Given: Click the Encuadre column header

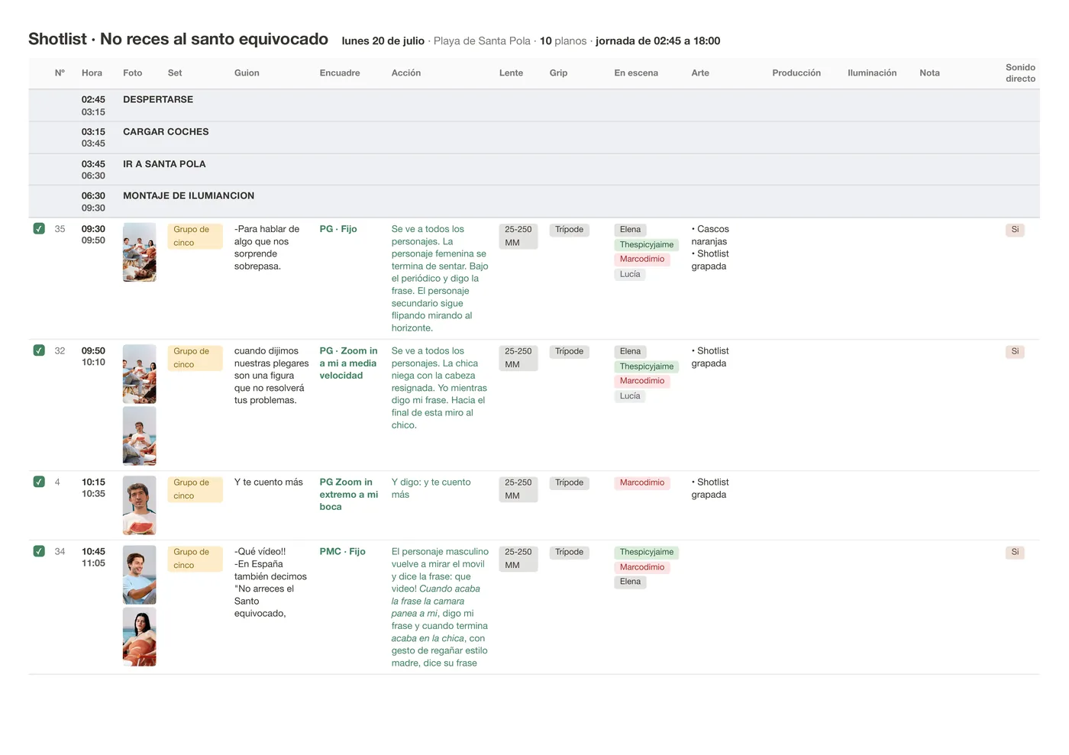Looking at the screenshot, I should (x=340, y=73).
